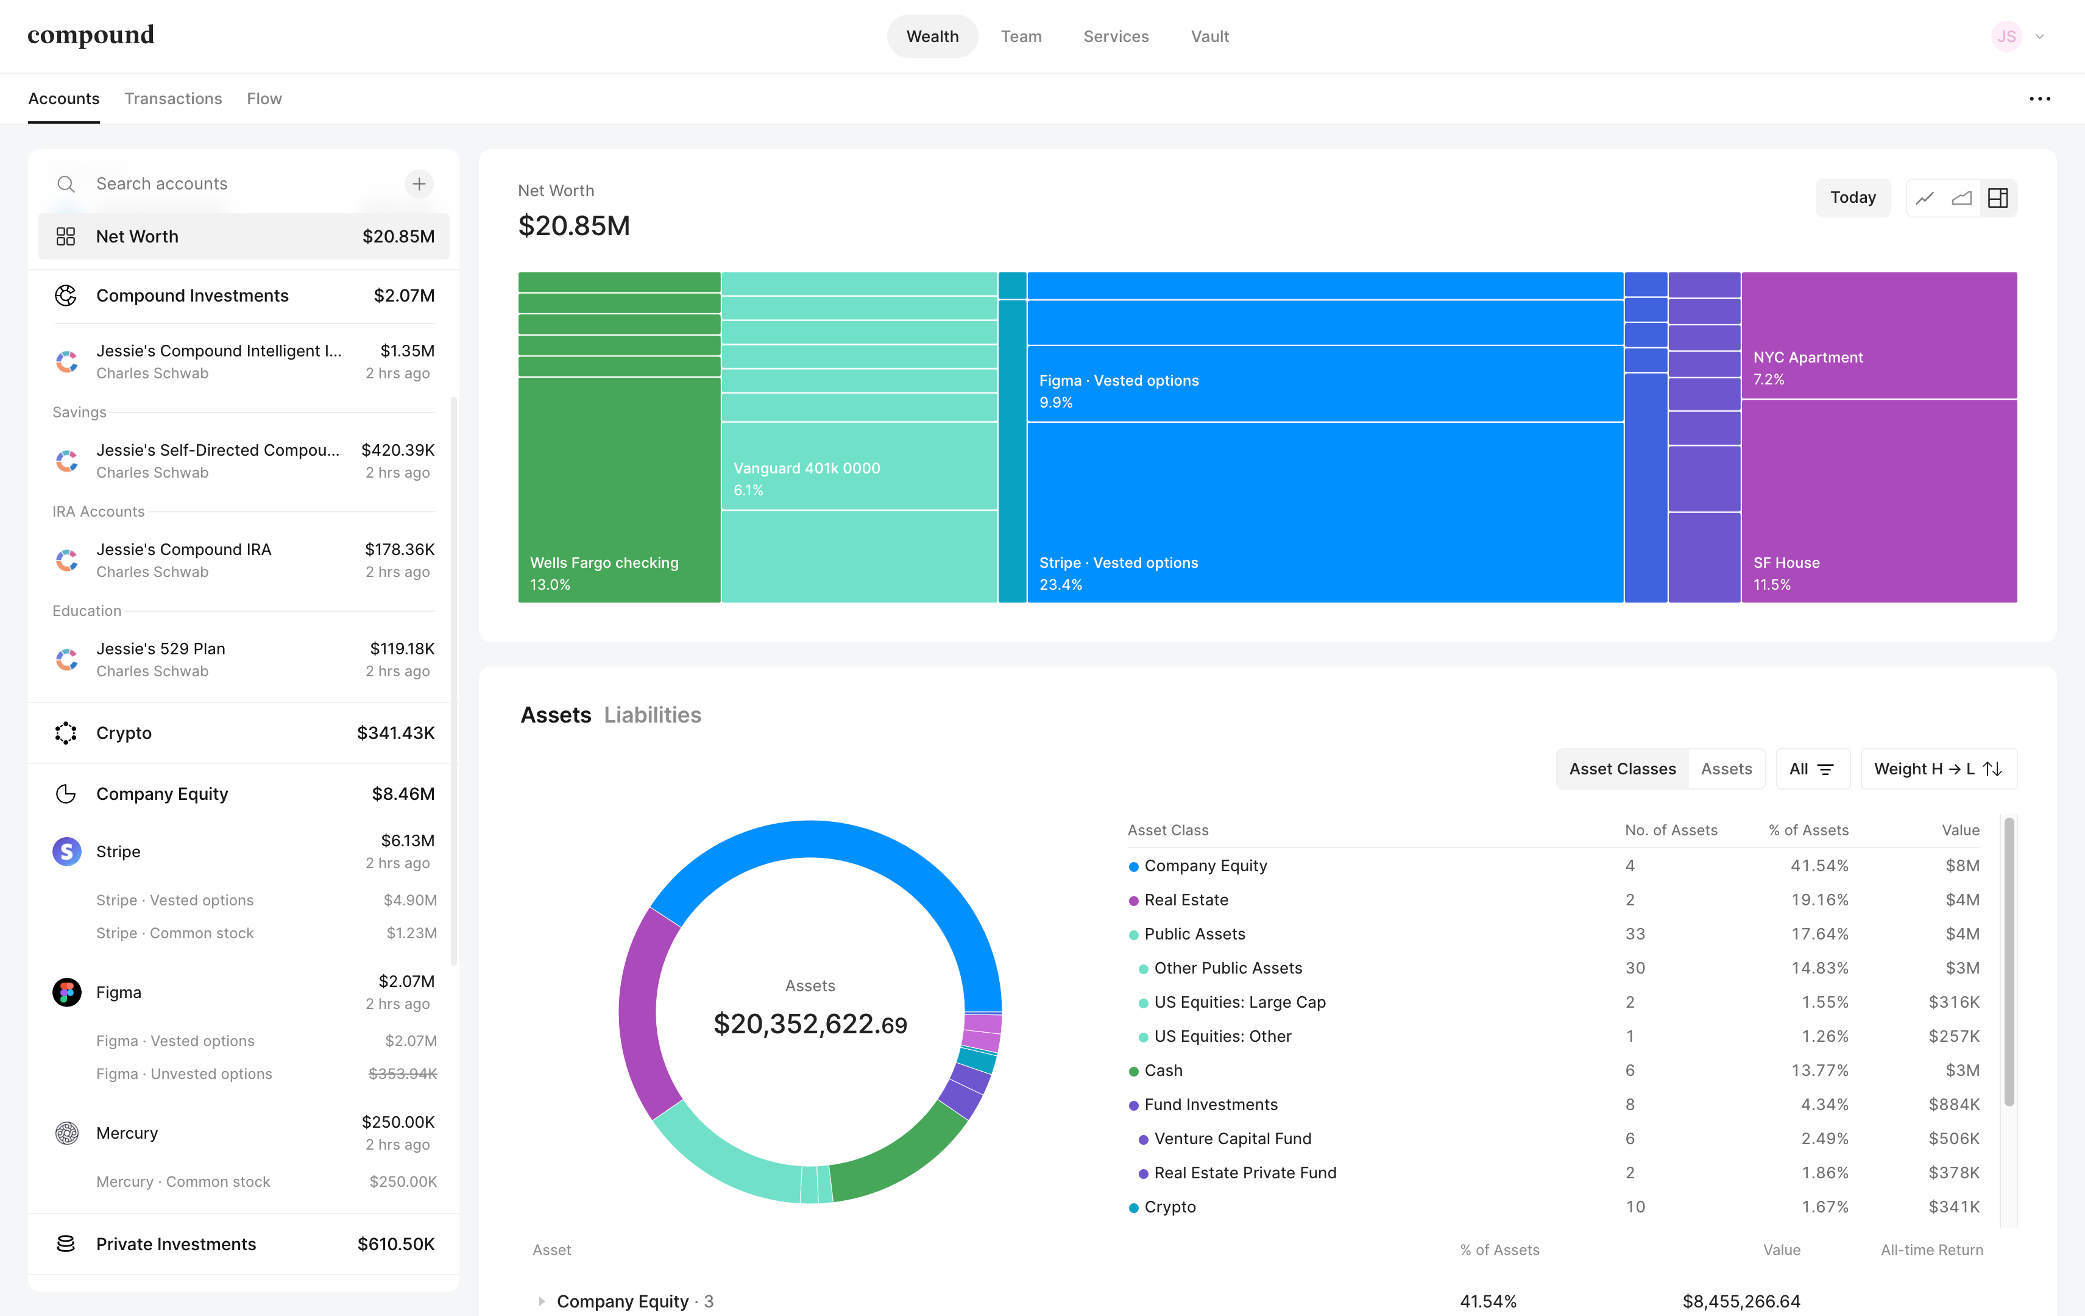Screen dimensions: 2085x1316
Task: Click the Stripe logo icon
Action: tap(66, 852)
